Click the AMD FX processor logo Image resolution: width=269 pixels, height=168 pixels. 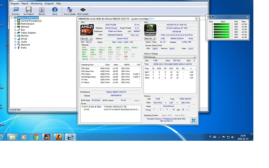pos(87,30)
